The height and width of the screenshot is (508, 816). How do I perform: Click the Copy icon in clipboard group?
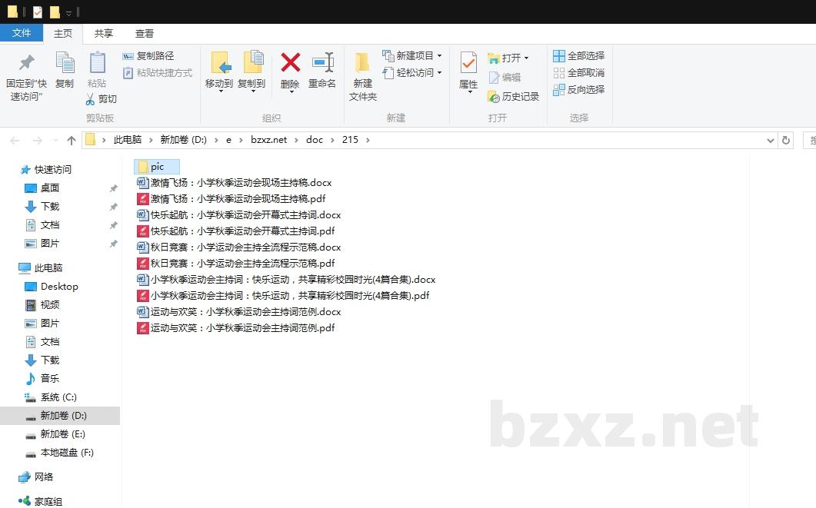point(65,63)
